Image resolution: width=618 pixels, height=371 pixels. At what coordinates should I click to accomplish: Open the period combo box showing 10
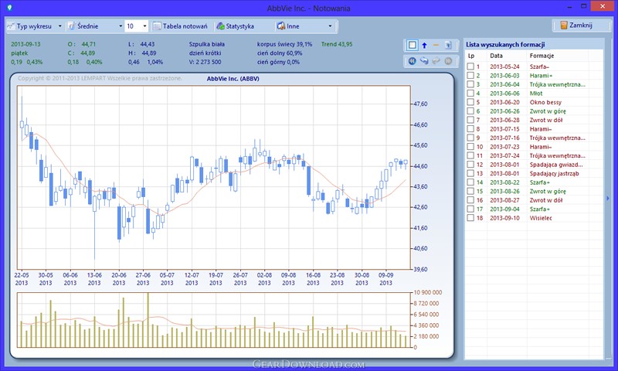click(137, 26)
